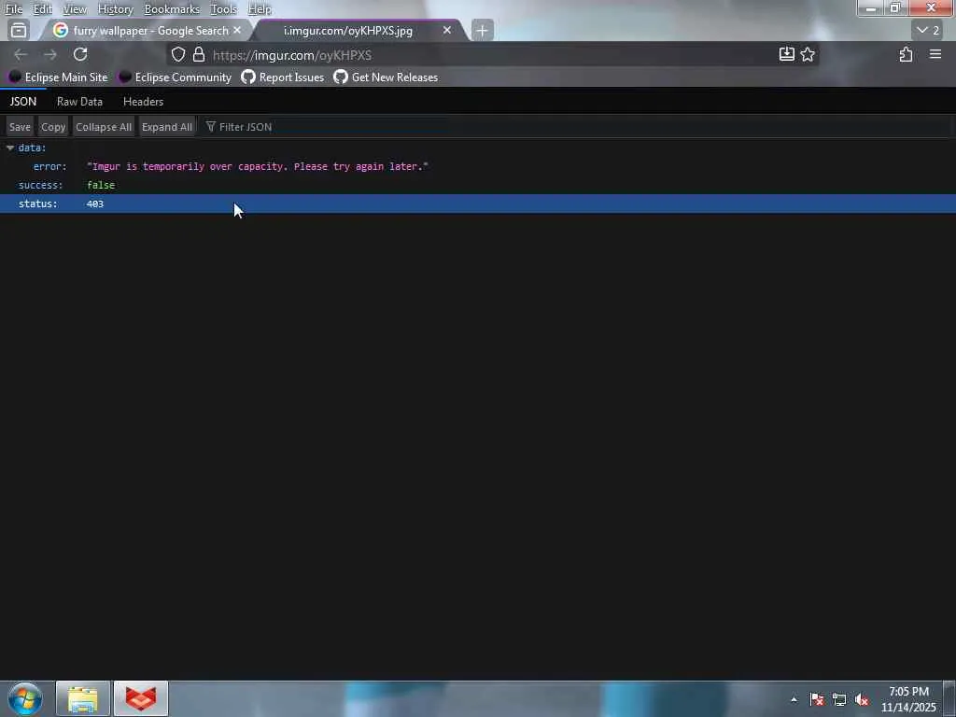Open the network icon in system tray
This screenshot has height=717, width=956.
coord(839,699)
